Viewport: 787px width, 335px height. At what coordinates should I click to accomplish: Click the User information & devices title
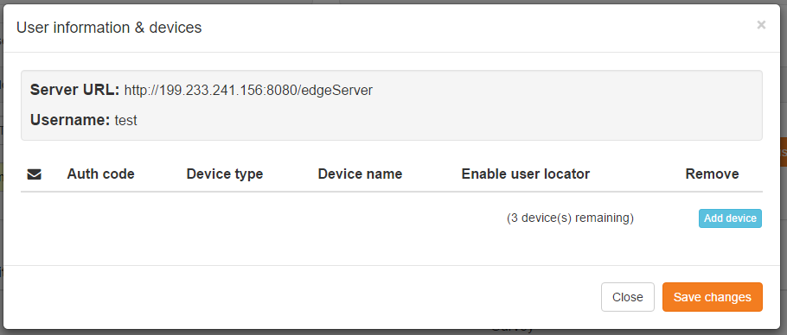[x=109, y=27]
